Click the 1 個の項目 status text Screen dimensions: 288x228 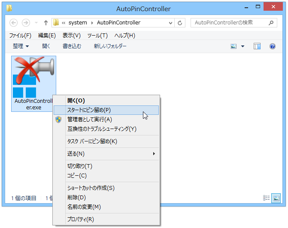click(x=24, y=198)
